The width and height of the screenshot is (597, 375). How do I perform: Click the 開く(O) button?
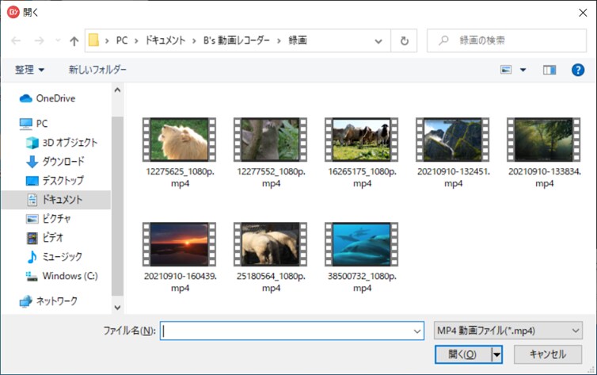coord(462,354)
